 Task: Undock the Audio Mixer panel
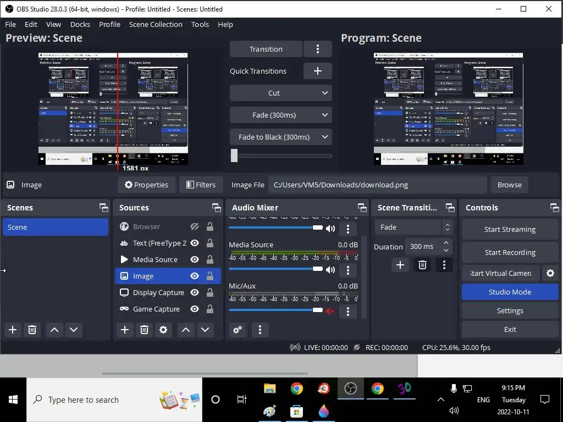[x=362, y=208]
